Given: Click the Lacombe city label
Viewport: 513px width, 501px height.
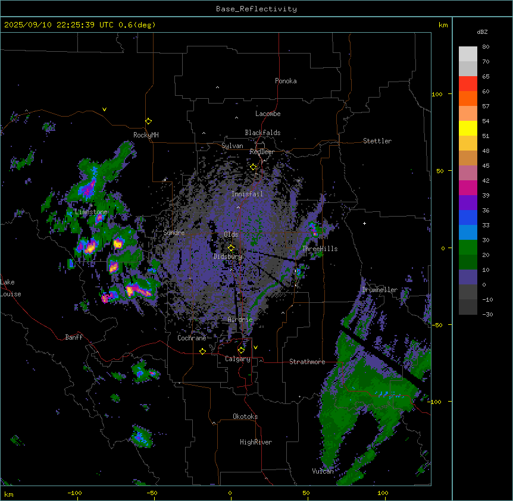Looking at the screenshot, I should coord(268,114).
